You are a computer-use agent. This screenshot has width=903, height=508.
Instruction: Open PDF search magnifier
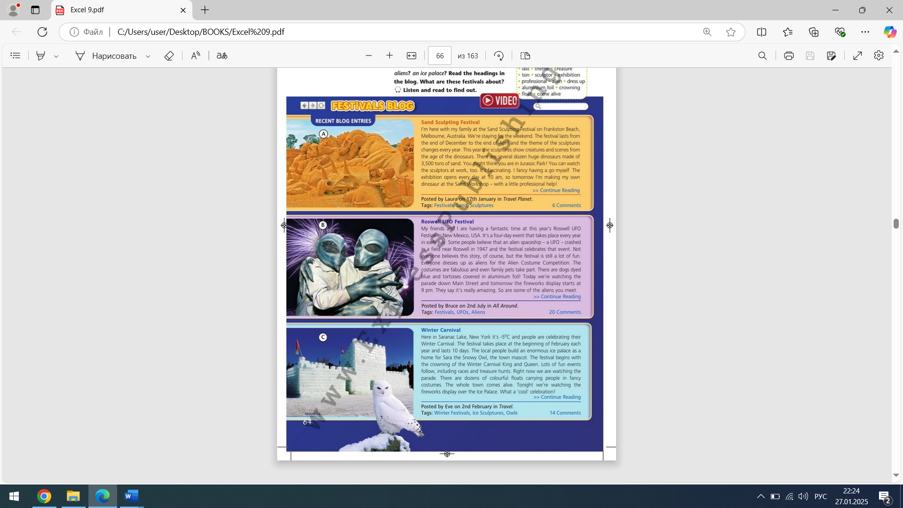(x=762, y=56)
